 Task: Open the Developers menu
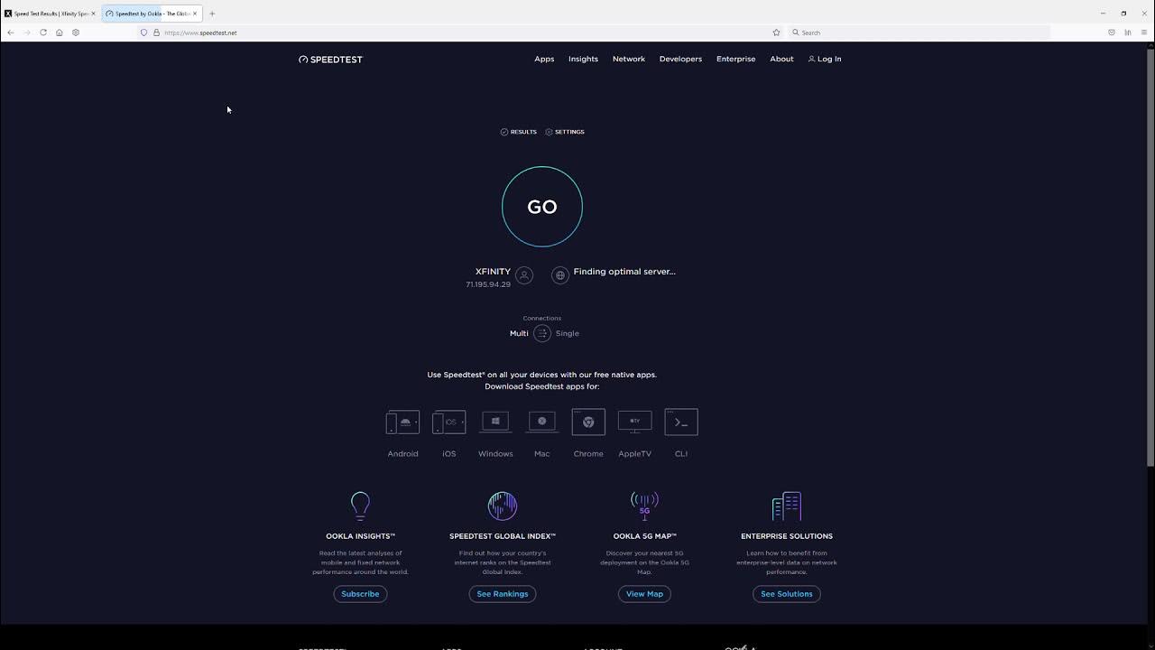[680, 59]
